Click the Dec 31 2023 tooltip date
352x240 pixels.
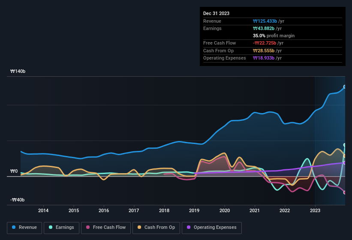216,13
